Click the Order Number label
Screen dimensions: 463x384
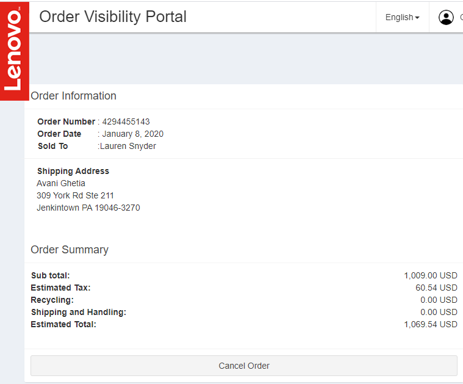tap(66, 121)
